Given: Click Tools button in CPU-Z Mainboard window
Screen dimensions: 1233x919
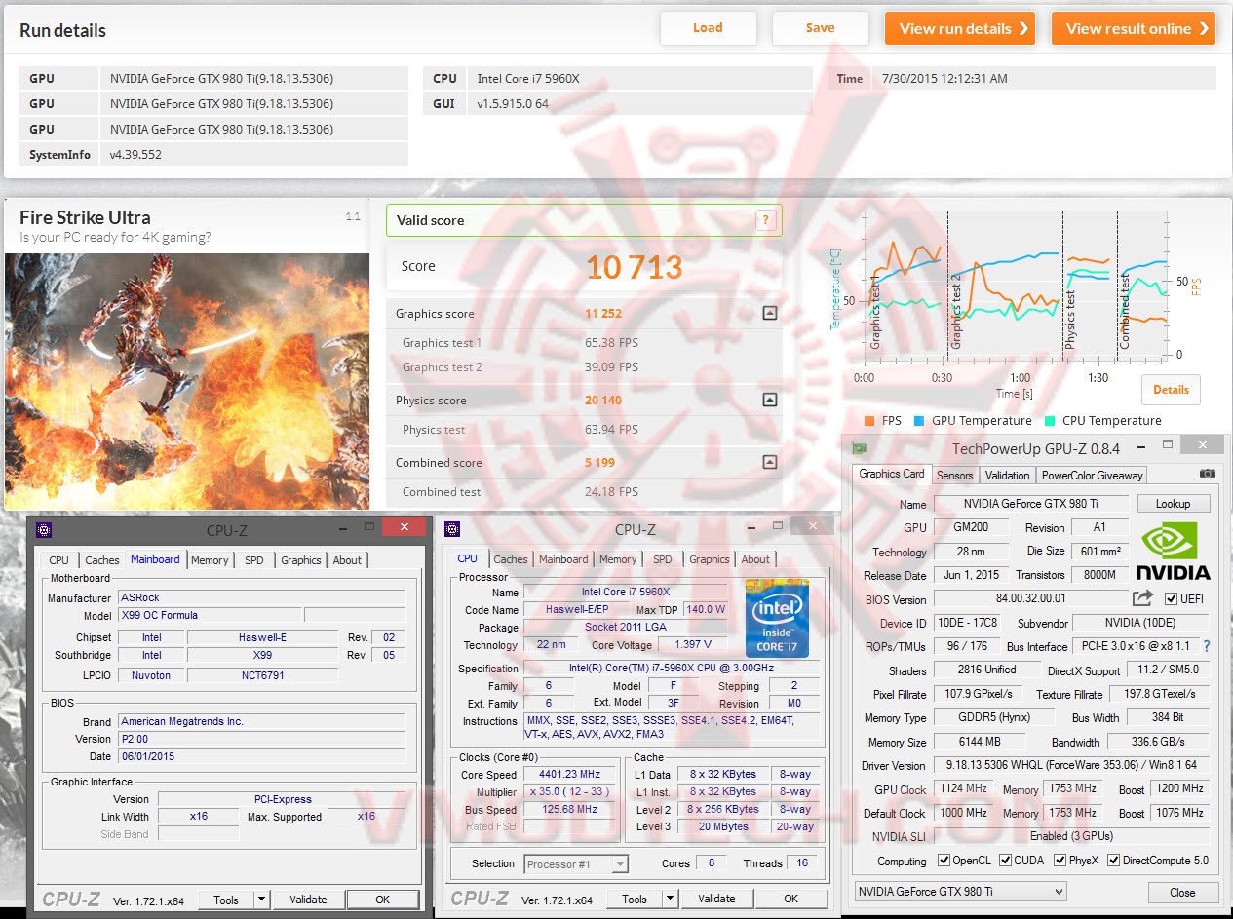Looking at the screenshot, I should pos(226,900).
